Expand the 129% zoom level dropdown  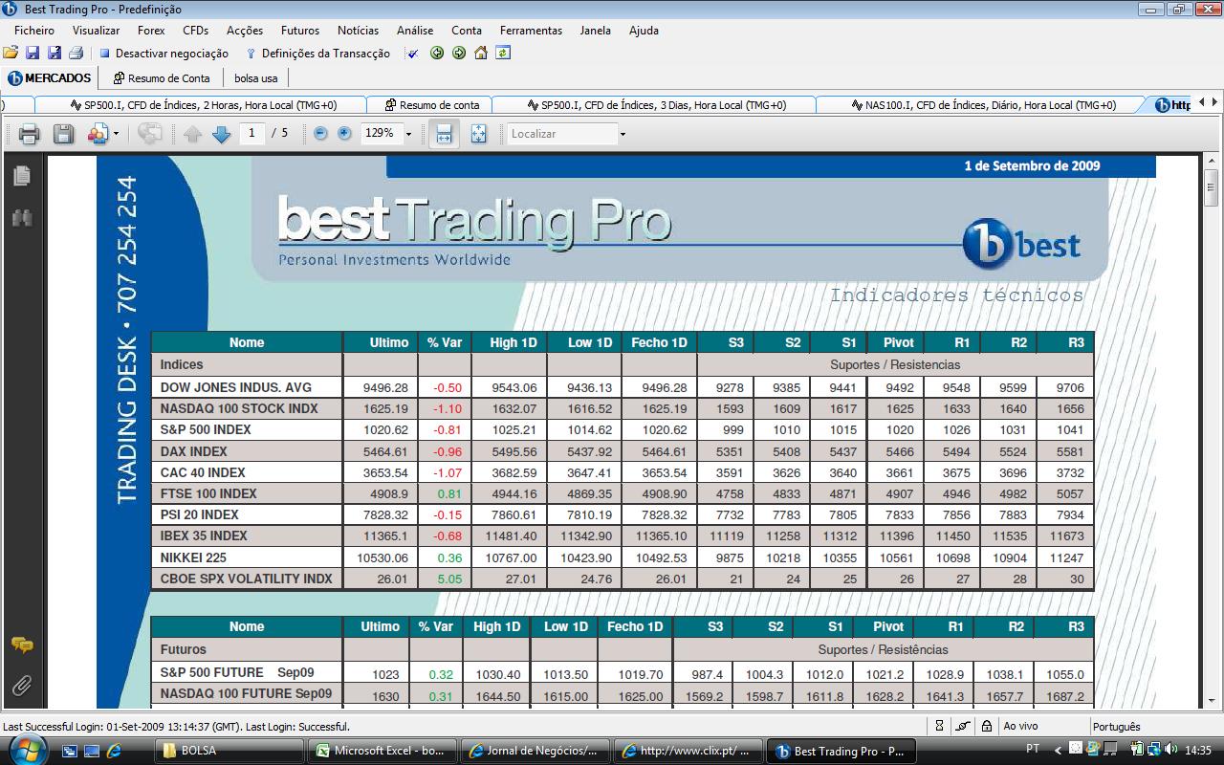tap(409, 134)
